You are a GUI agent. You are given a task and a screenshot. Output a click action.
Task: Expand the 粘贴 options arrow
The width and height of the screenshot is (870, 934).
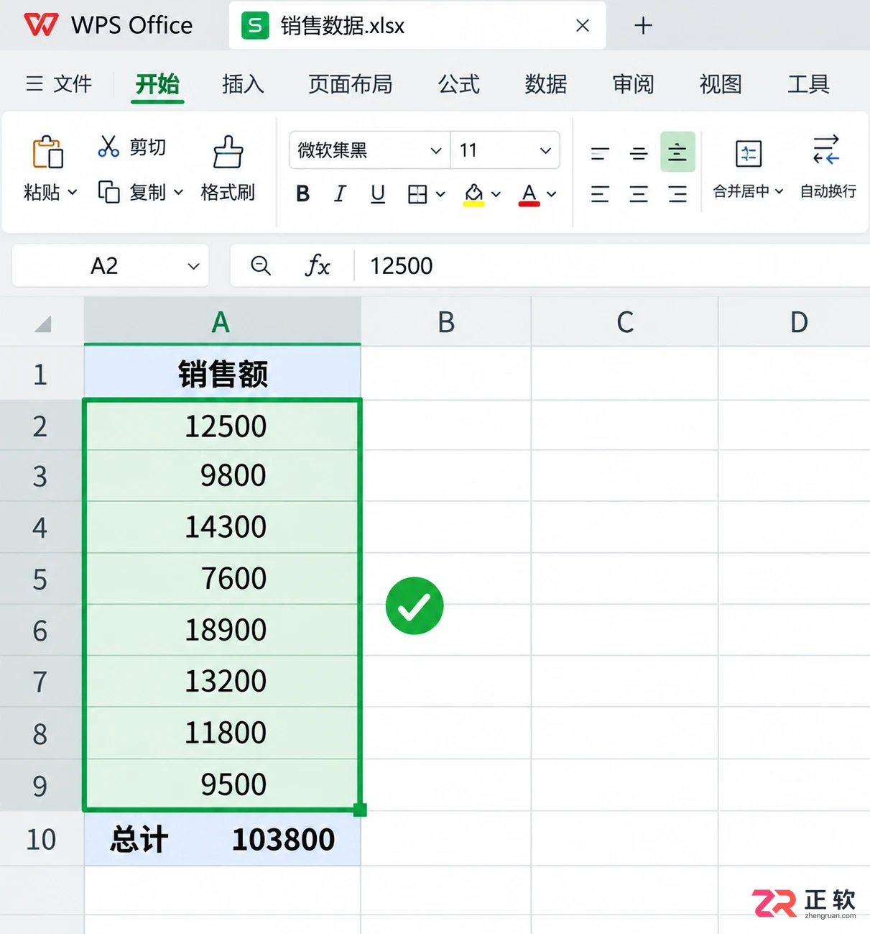click(73, 192)
